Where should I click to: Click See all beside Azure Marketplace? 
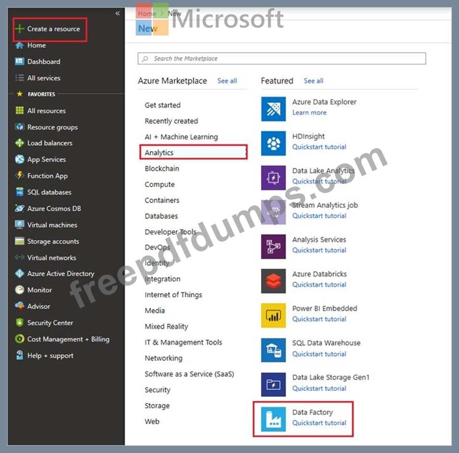pos(227,81)
